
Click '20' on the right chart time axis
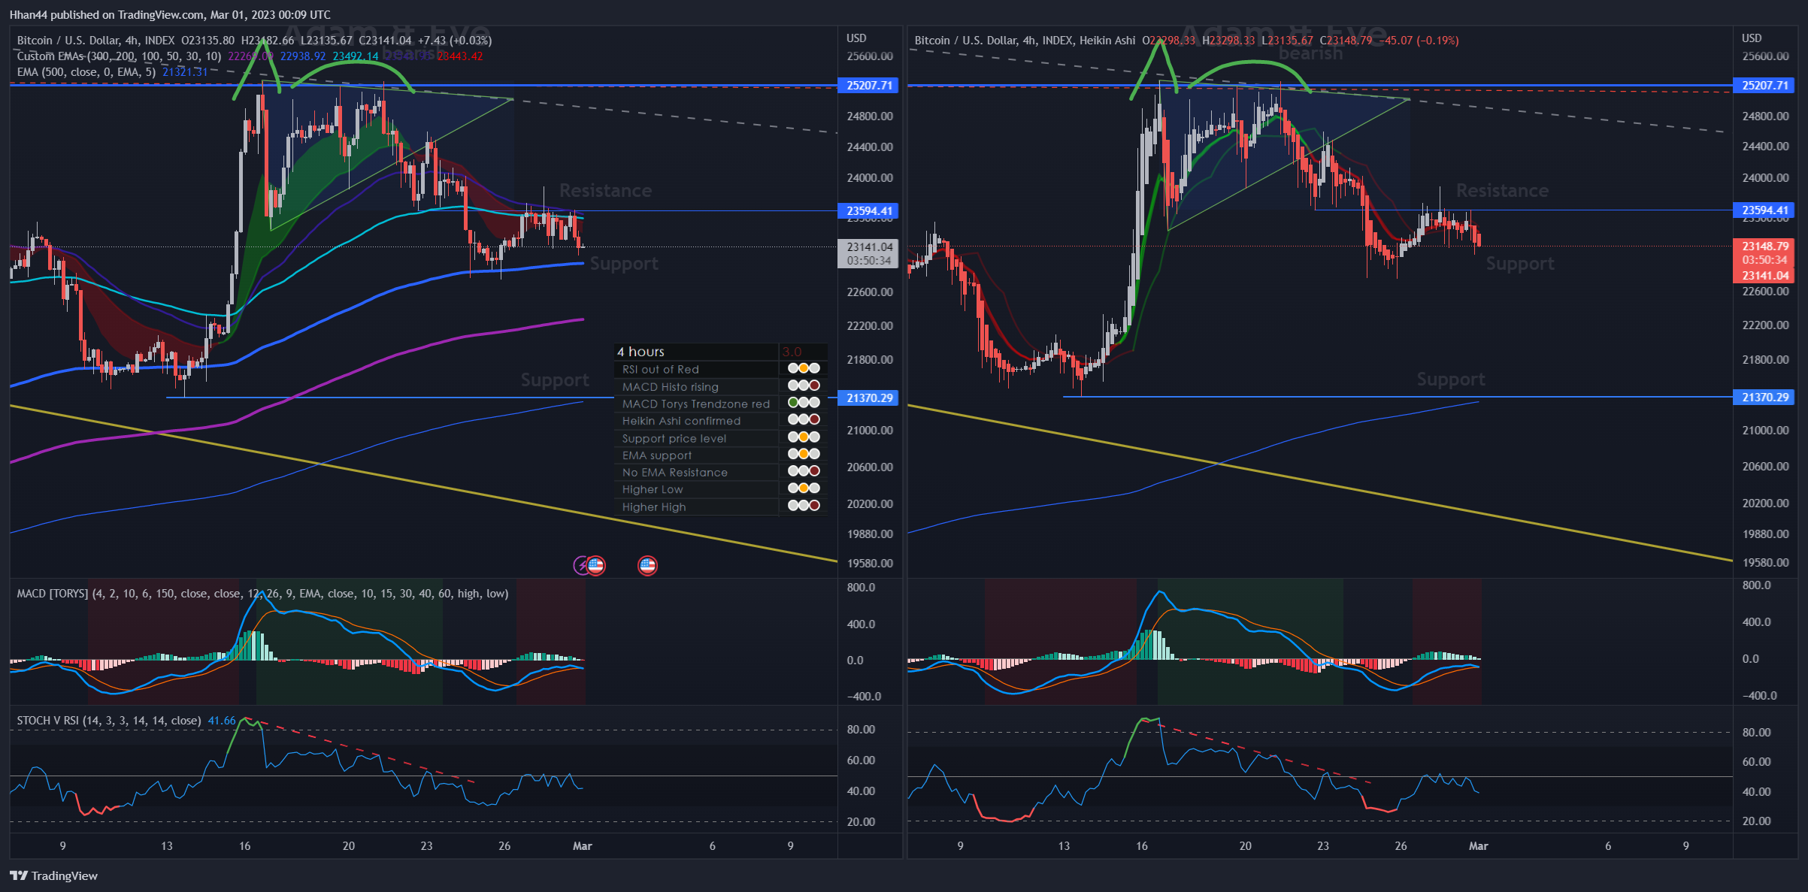point(1245,845)
